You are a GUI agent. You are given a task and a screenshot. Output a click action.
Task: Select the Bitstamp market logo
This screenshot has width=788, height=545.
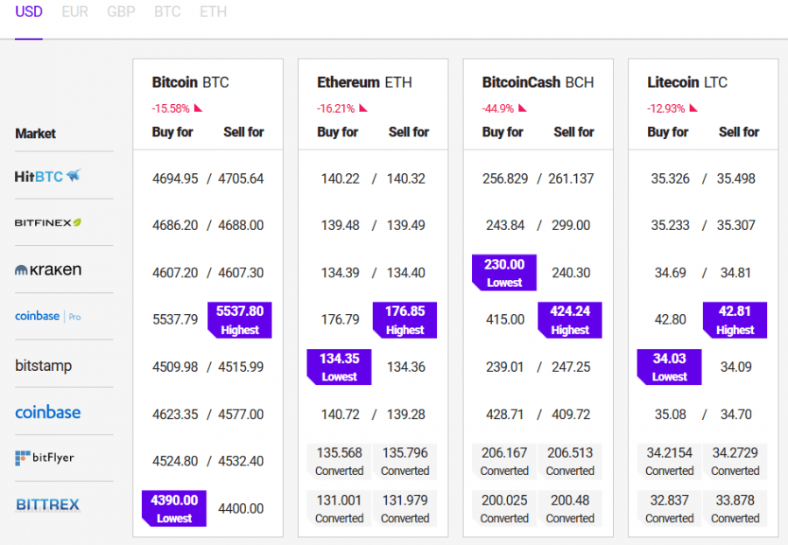coord(43,365)
